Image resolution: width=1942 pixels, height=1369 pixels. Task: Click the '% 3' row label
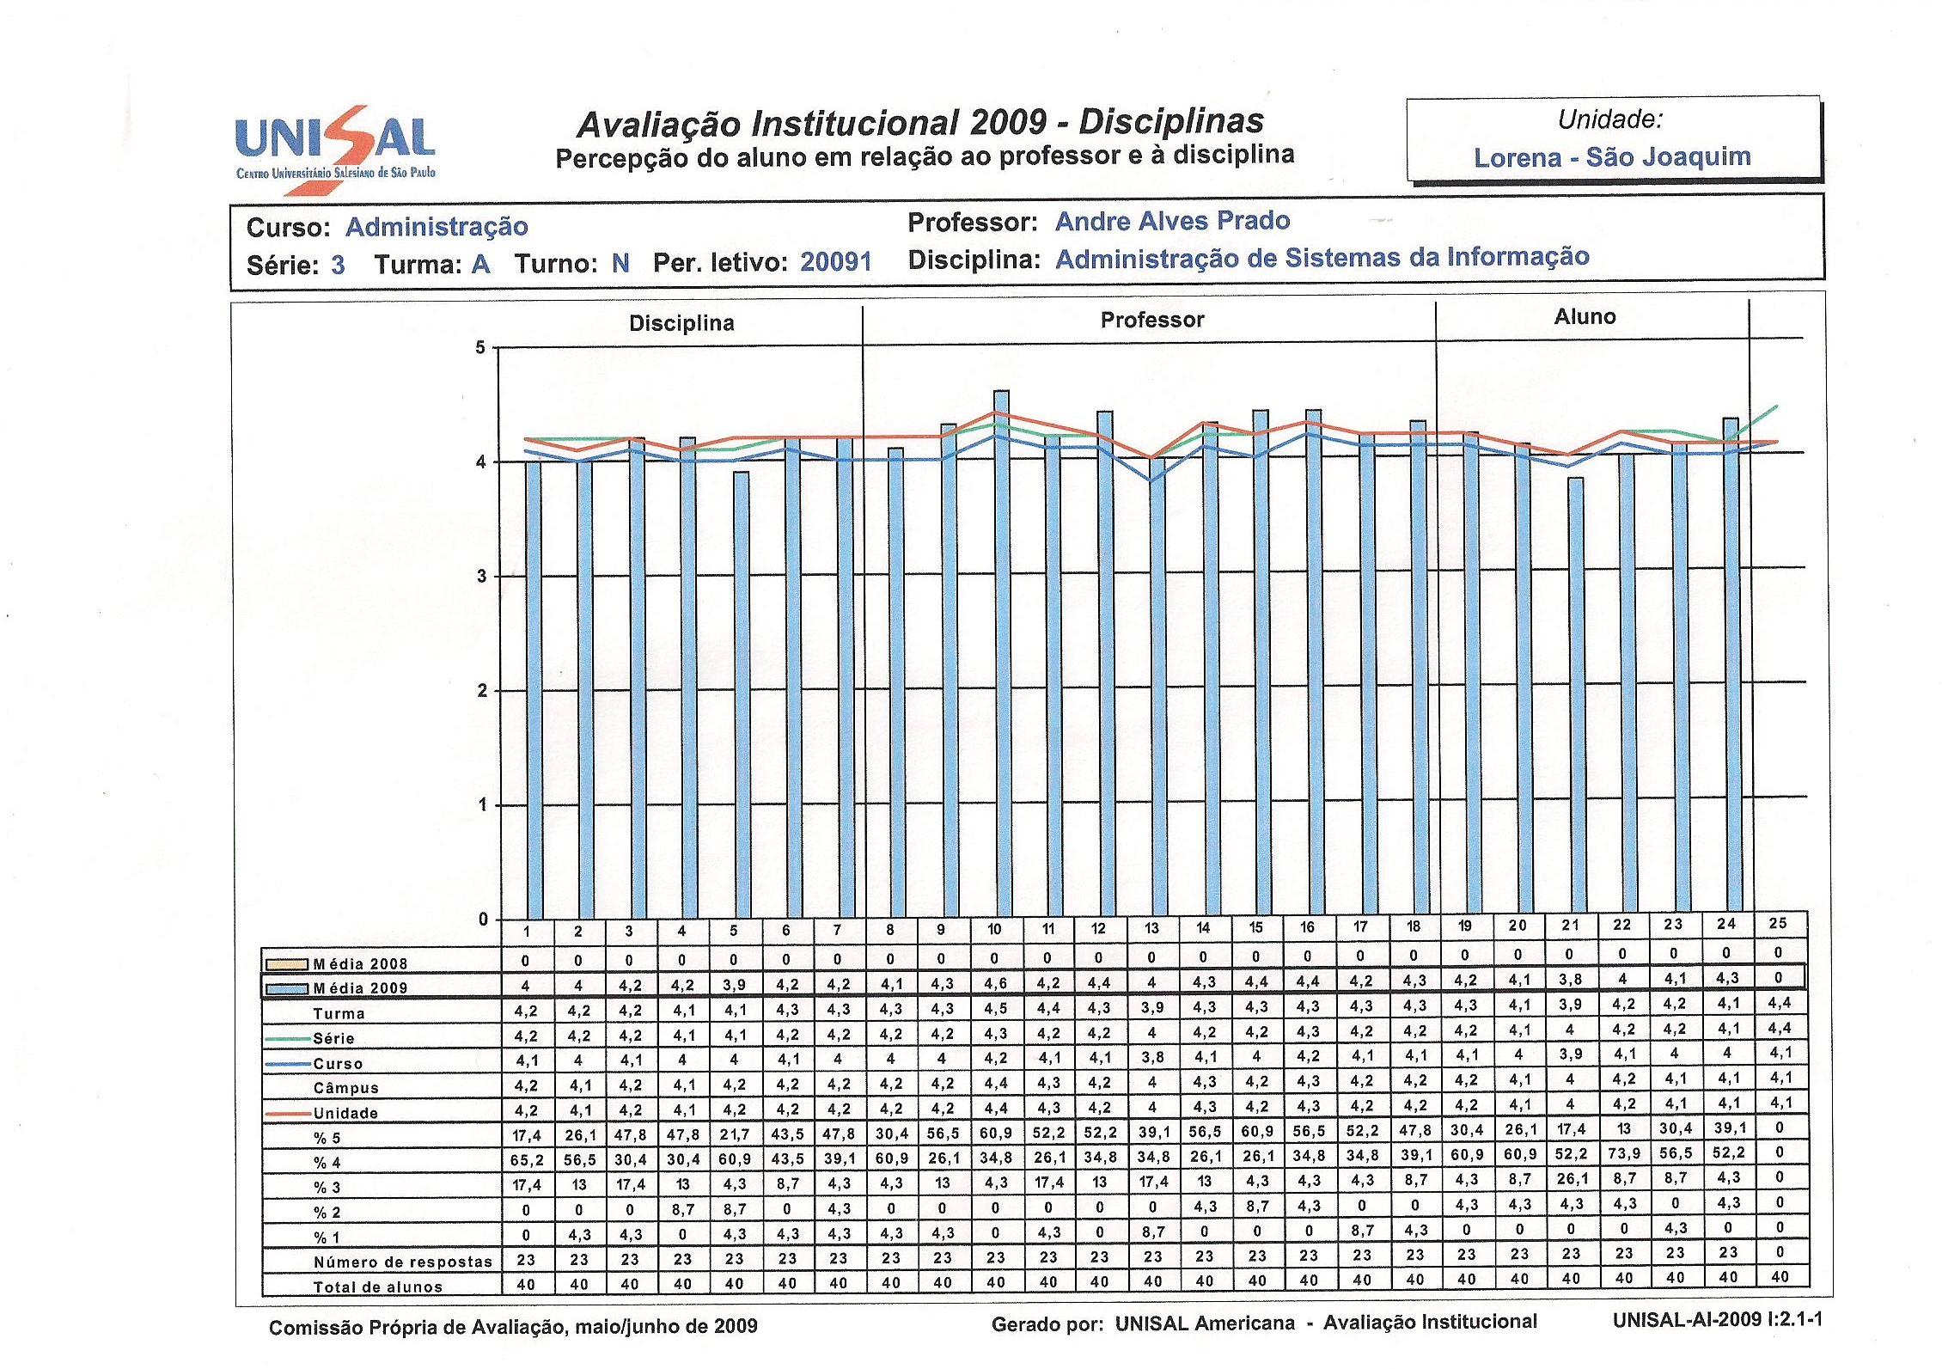(x=327, y=1188)
